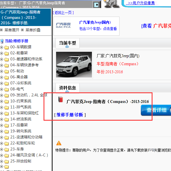The image size is (171, 171).
Task: Open the 17-后悬架 chapter
Action: click(x=19, y=125)
